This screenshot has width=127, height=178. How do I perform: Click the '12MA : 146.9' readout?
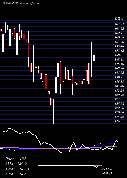[17, 169]
